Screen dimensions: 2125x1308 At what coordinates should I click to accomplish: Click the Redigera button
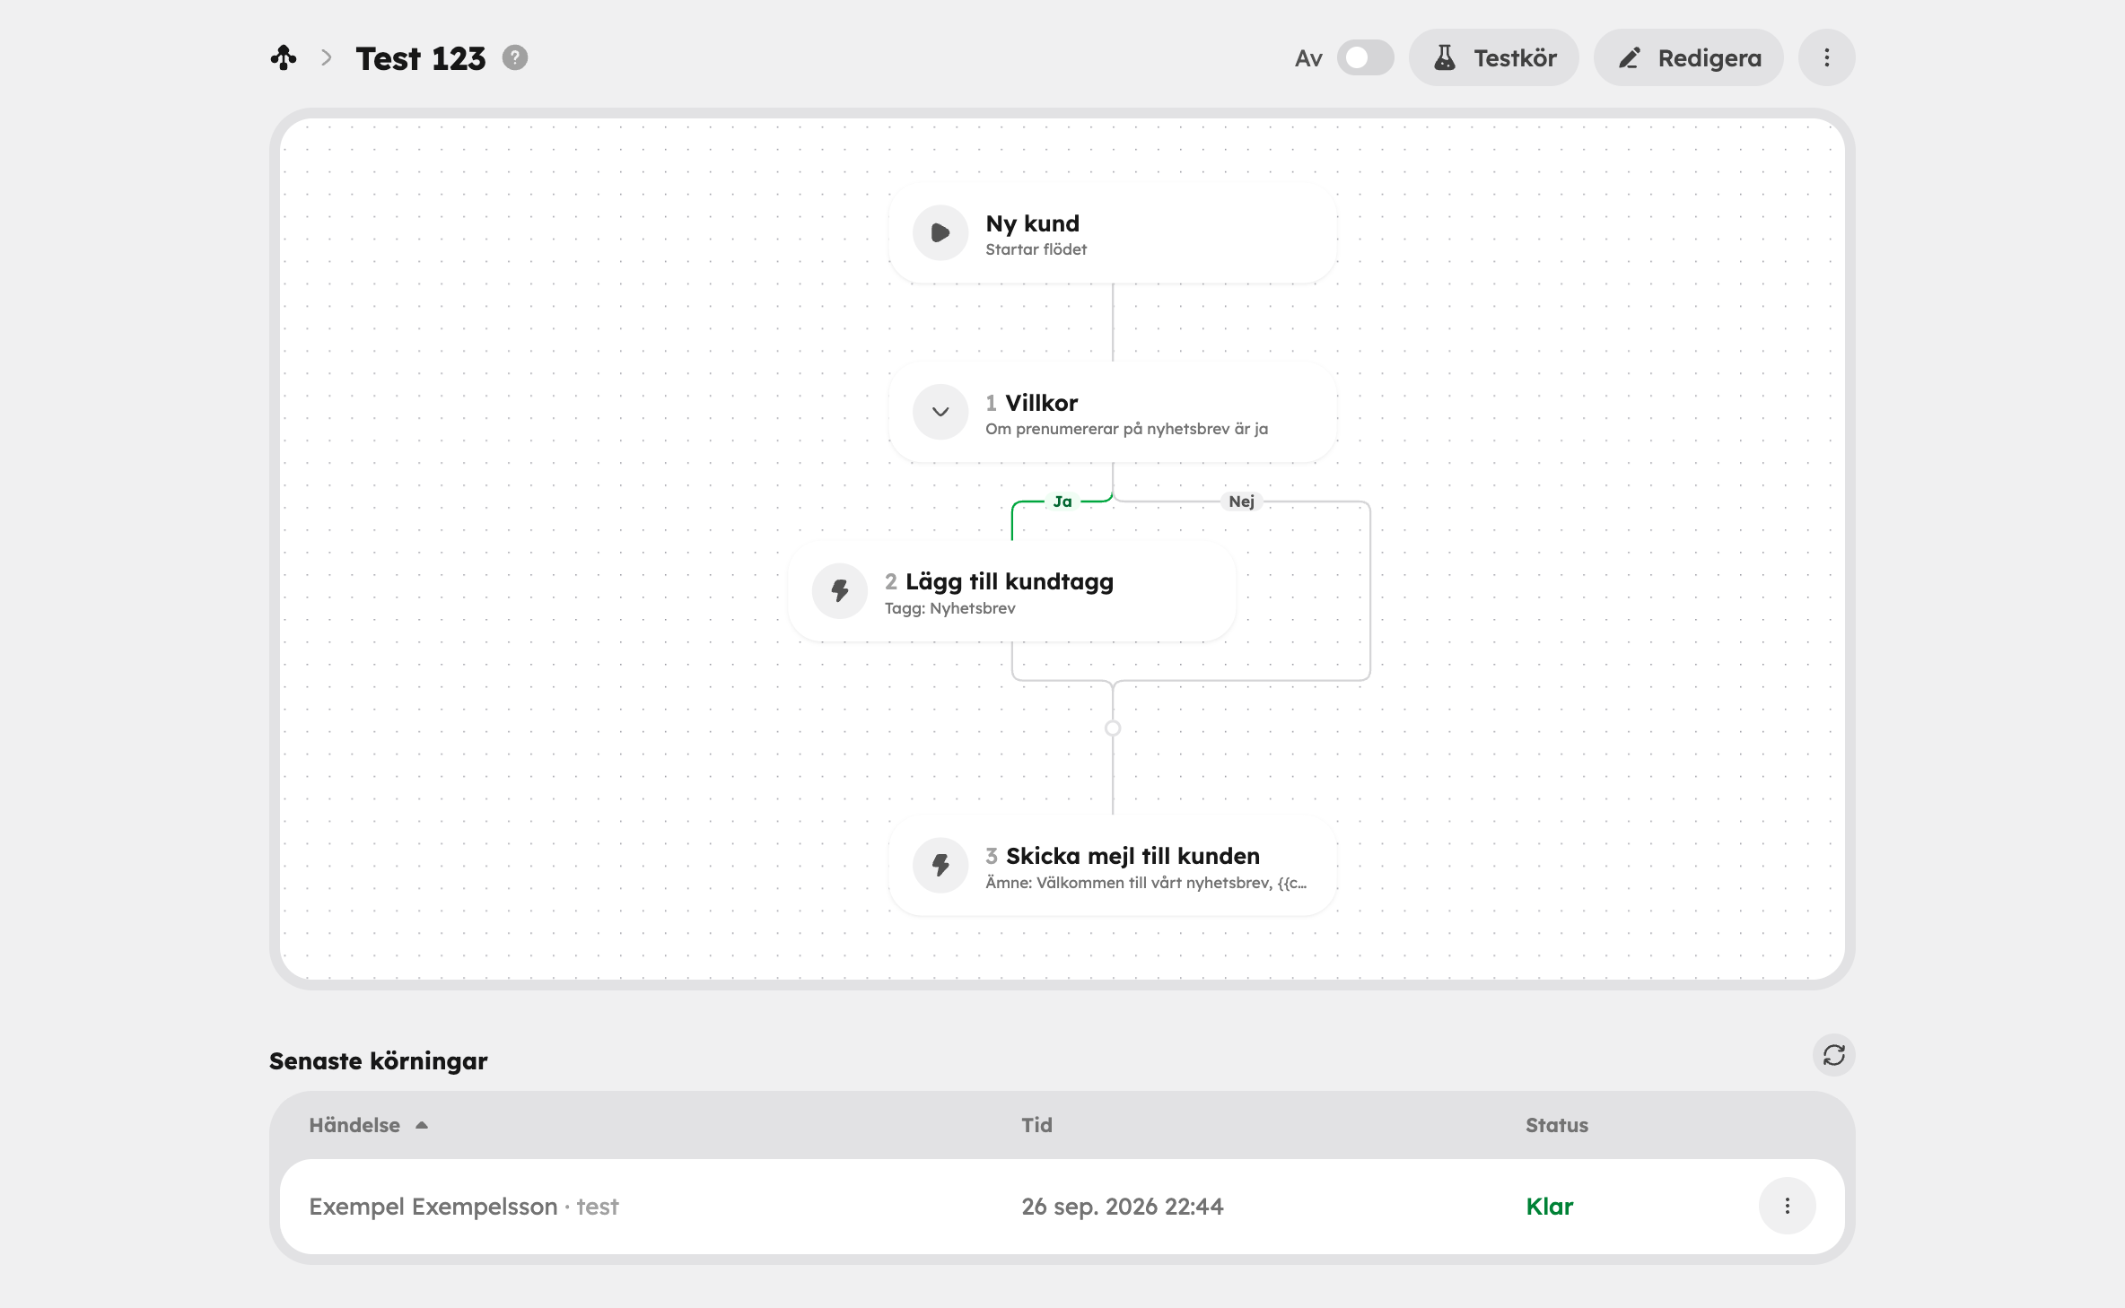click(x=1689, y=57)
